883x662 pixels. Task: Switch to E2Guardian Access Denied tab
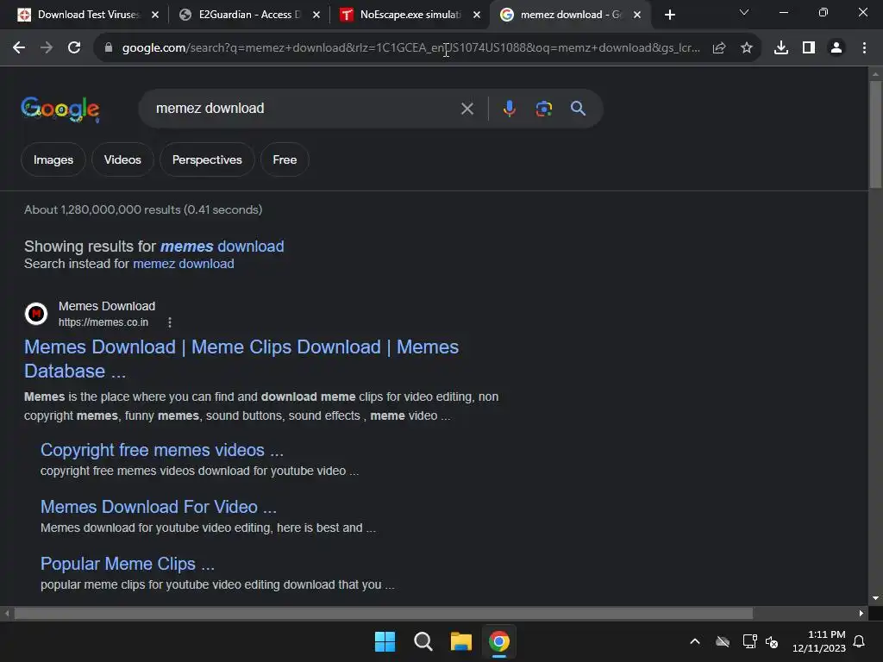pos(249,15)
